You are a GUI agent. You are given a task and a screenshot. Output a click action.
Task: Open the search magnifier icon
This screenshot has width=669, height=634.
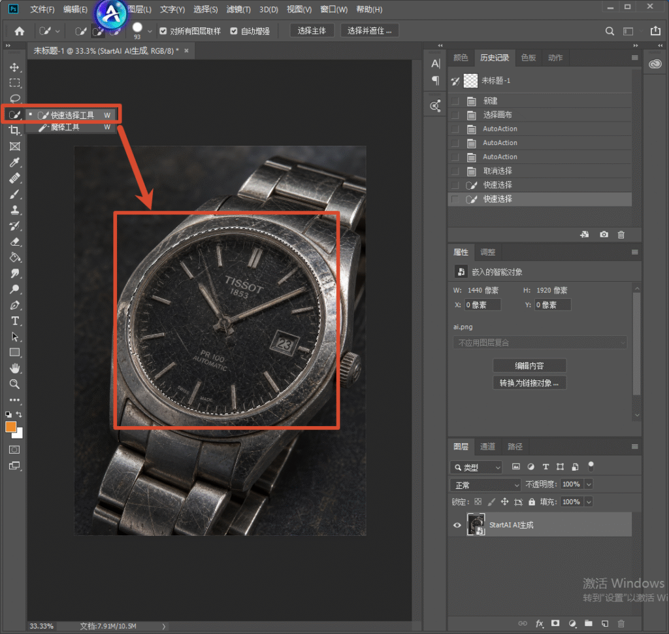(610, 31)
